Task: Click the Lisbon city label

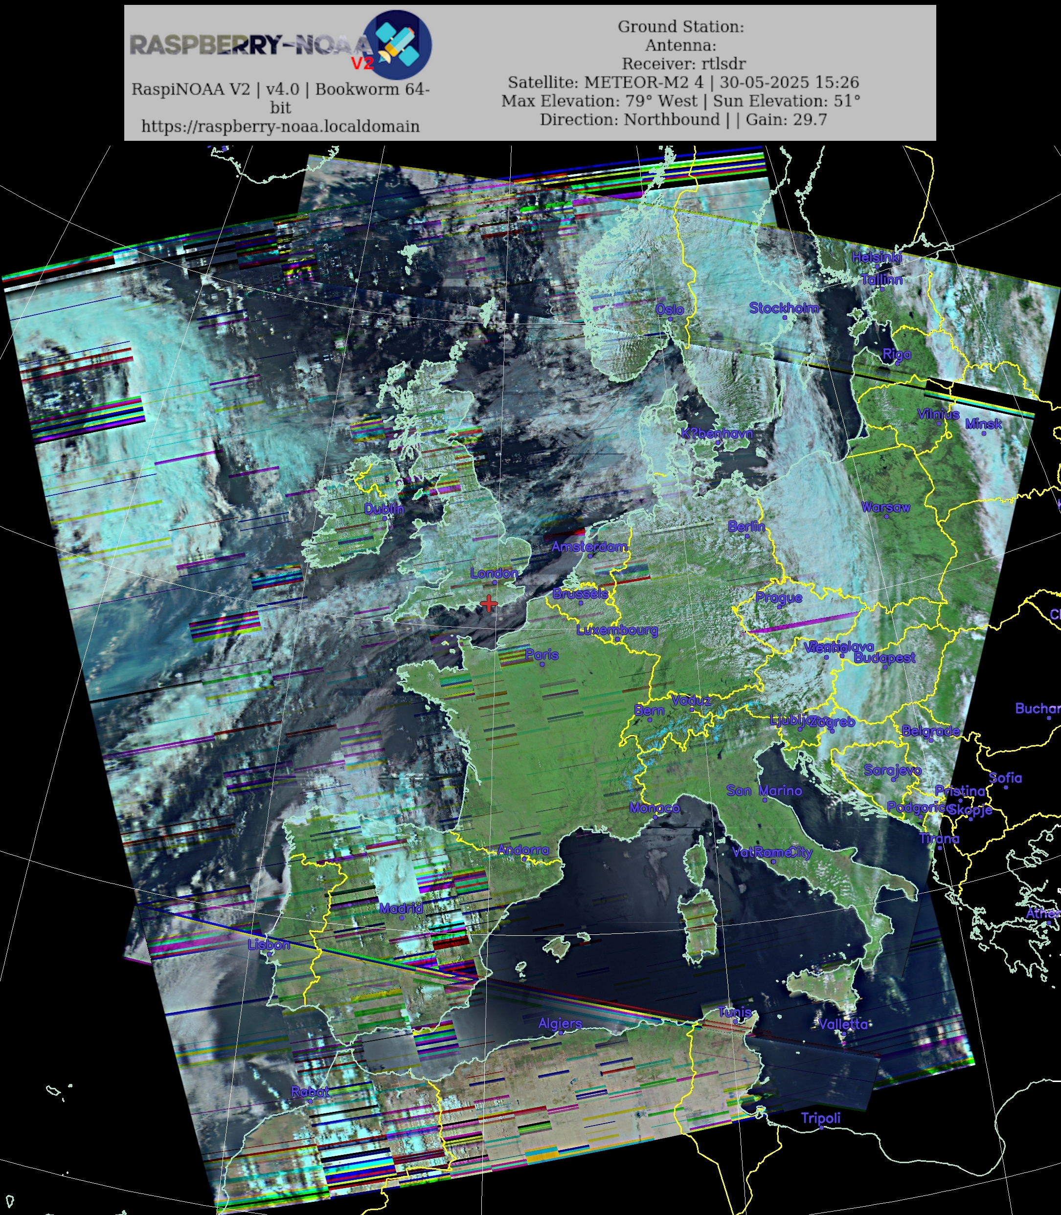Action: click(269, 945)
